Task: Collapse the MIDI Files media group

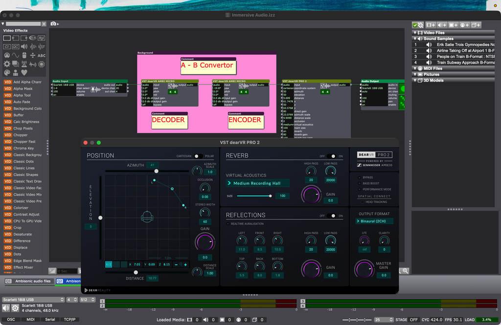Action: point(415,68)
